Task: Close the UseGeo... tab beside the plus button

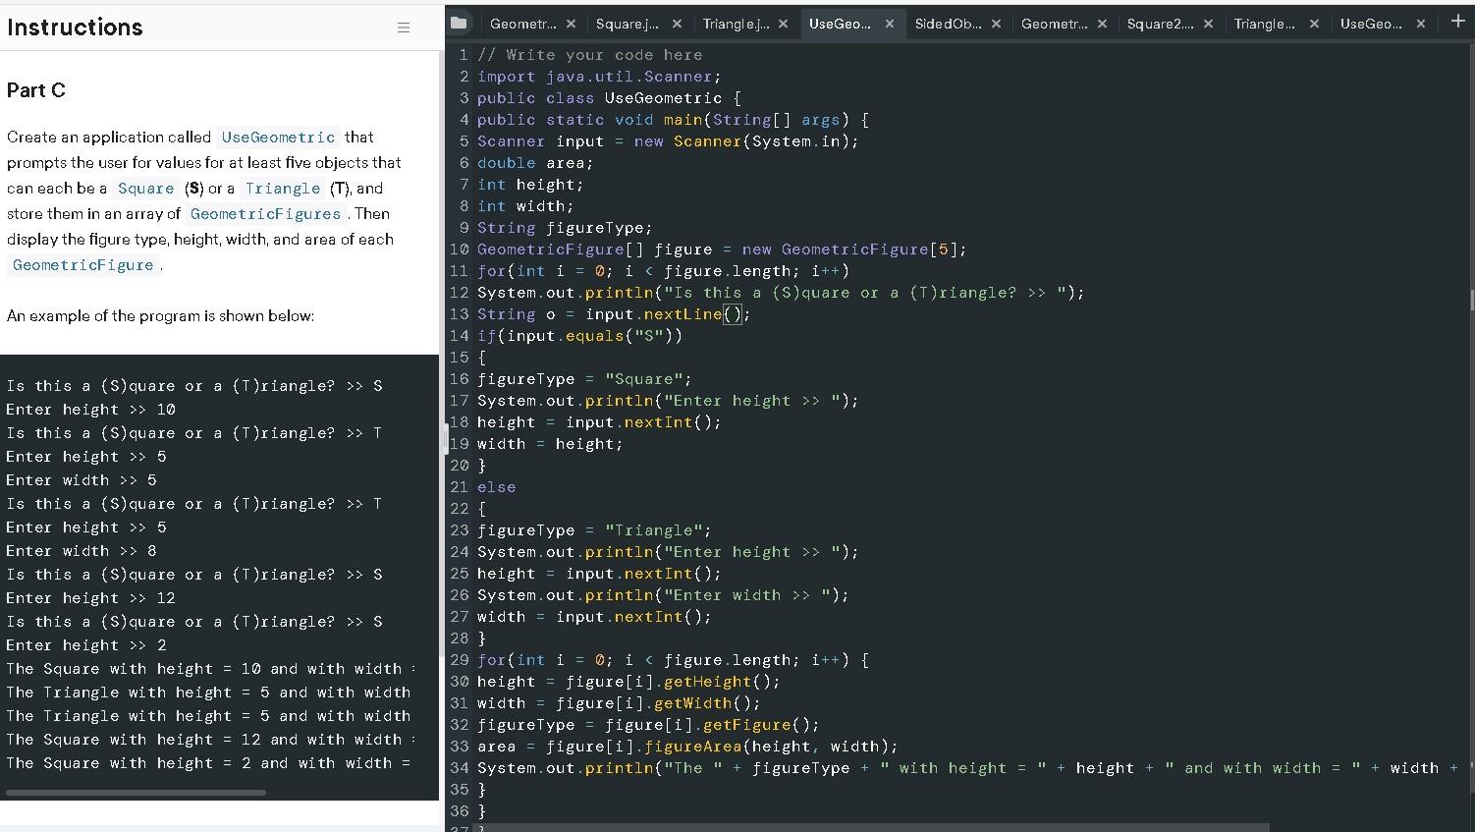Action: [1420, 24]
